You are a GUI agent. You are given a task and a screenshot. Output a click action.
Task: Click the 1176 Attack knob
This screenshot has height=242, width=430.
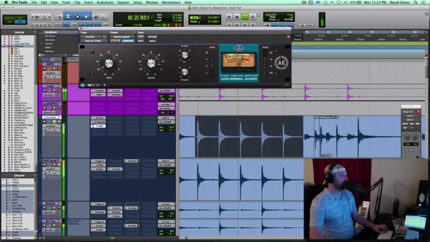[184, 55]
